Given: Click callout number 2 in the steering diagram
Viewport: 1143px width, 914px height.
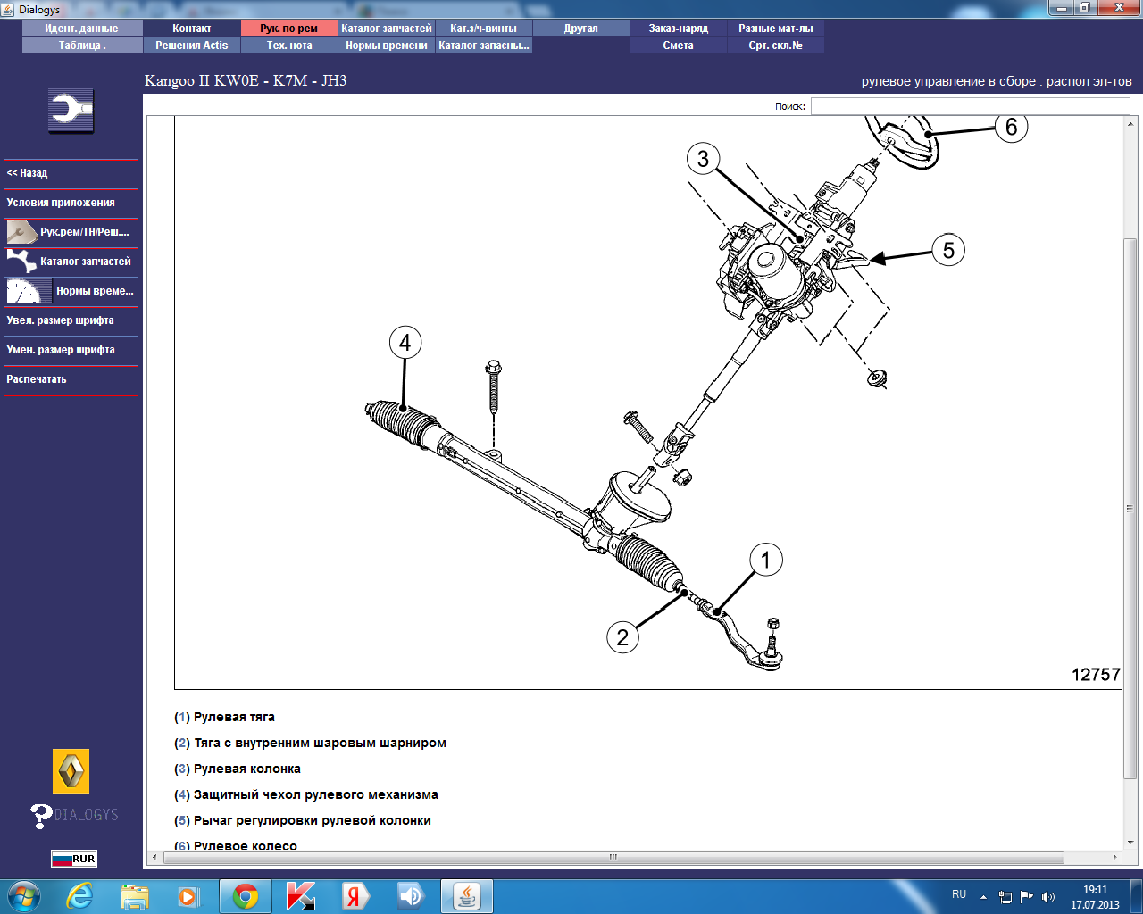Looking at the screenshot, I should tap(622, 637).
